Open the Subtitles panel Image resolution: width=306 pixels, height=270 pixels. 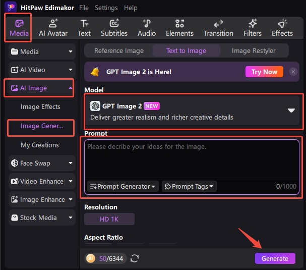(114, 28)
